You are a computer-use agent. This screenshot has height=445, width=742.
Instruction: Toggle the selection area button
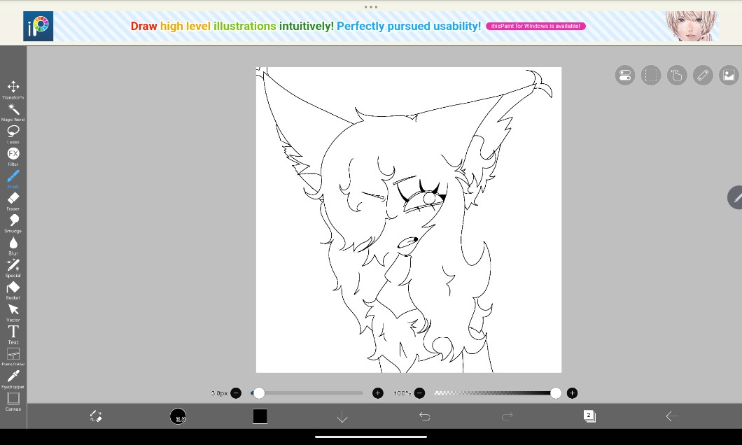651,76
